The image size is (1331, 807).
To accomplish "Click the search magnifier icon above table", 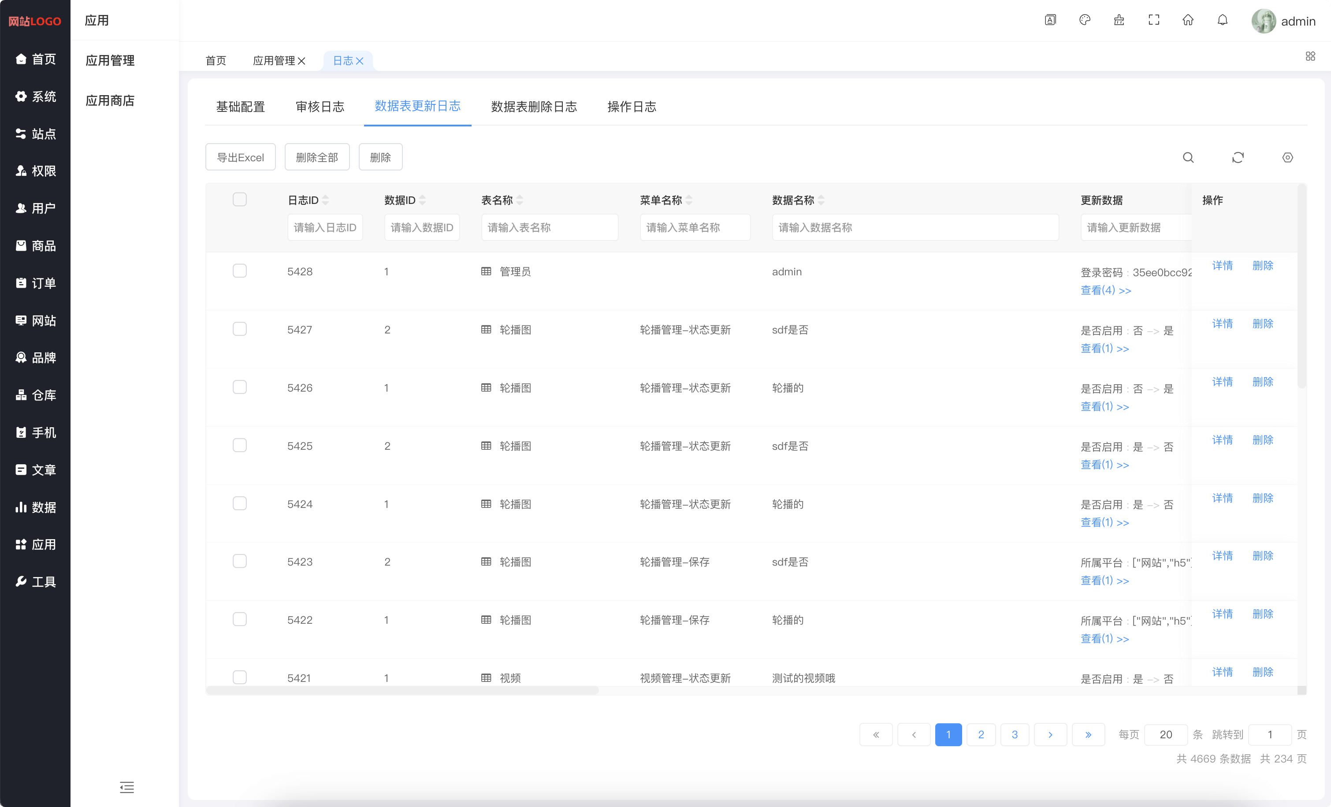I will [1188, 157].
